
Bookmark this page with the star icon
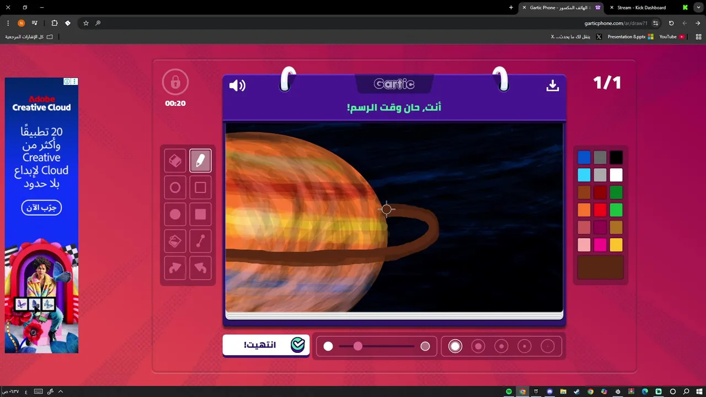tap(86, 23)
